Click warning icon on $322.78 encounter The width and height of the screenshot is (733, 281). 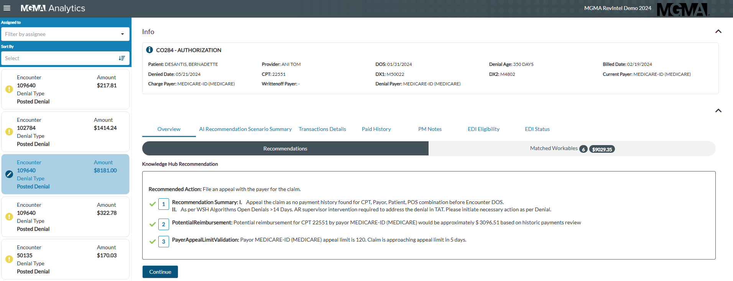point(9,217)
